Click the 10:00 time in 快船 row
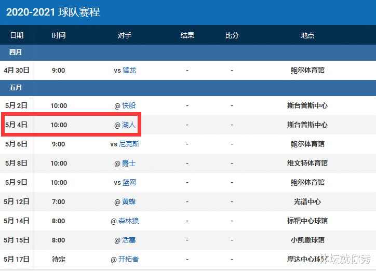 (59, 105)
